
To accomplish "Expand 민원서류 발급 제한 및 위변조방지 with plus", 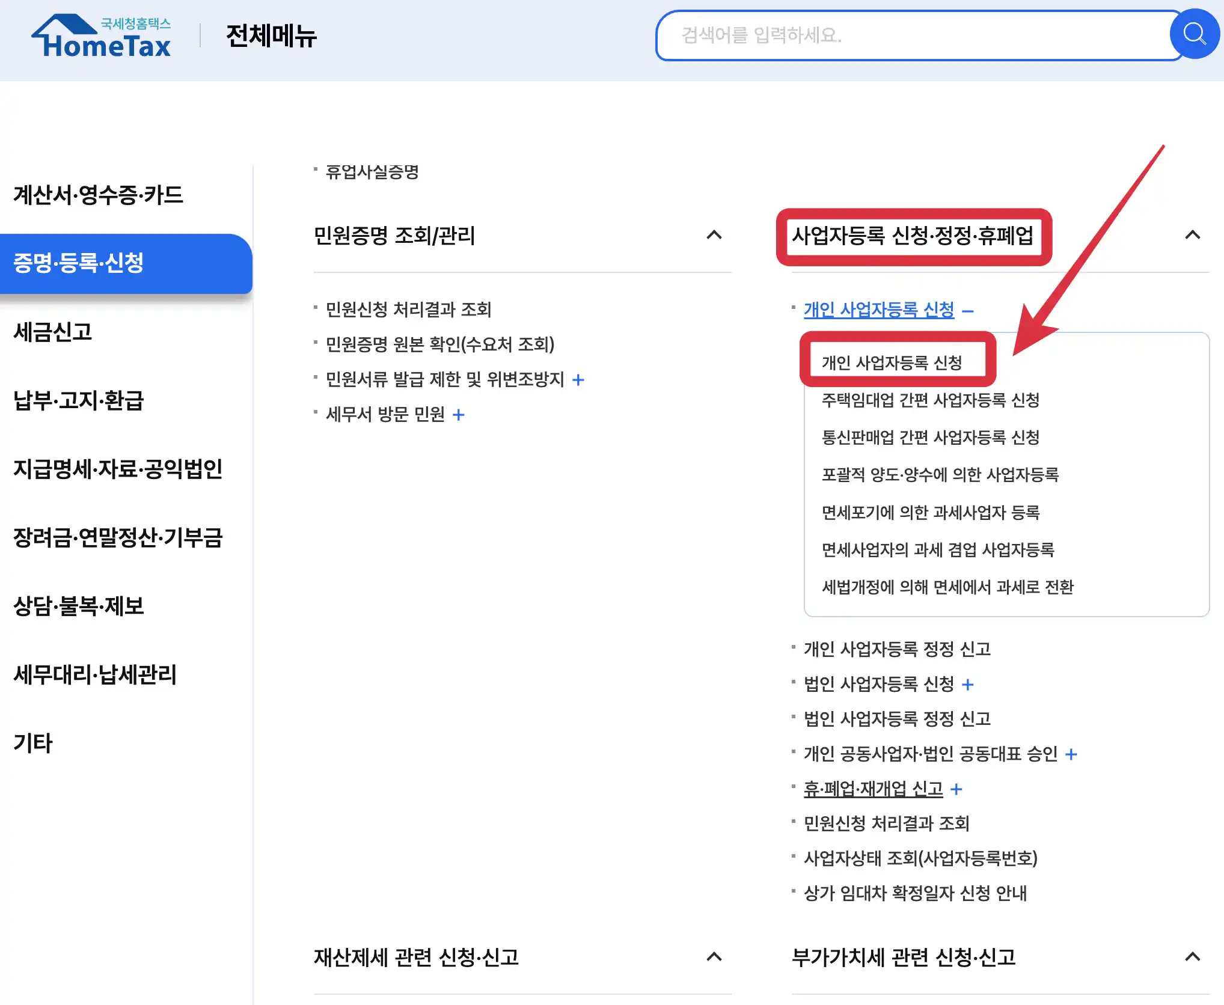I will (578, 380).
